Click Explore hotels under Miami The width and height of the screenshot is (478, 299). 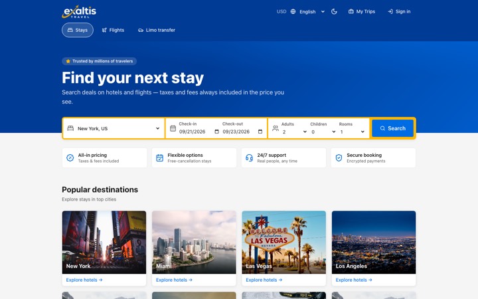[x=174, y=280]
